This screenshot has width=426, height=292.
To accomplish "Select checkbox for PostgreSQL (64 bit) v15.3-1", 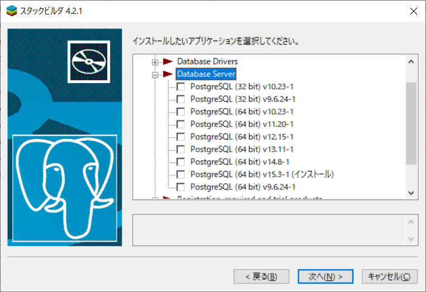I will pos(181,174).
